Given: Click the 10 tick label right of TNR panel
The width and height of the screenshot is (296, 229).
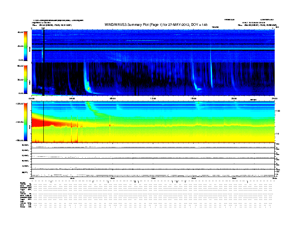Looking at the screenshot, I should (x=277, y=134).
